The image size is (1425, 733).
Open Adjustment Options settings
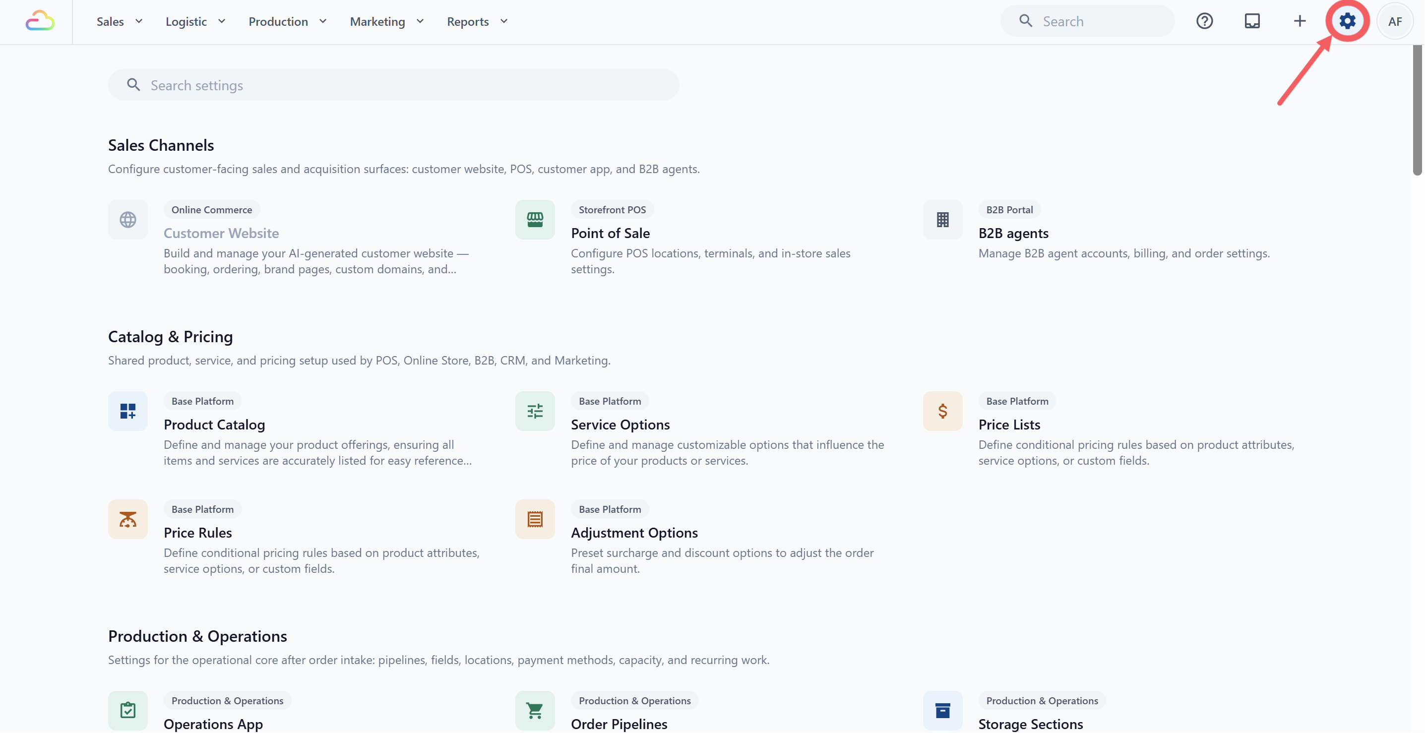634,533
